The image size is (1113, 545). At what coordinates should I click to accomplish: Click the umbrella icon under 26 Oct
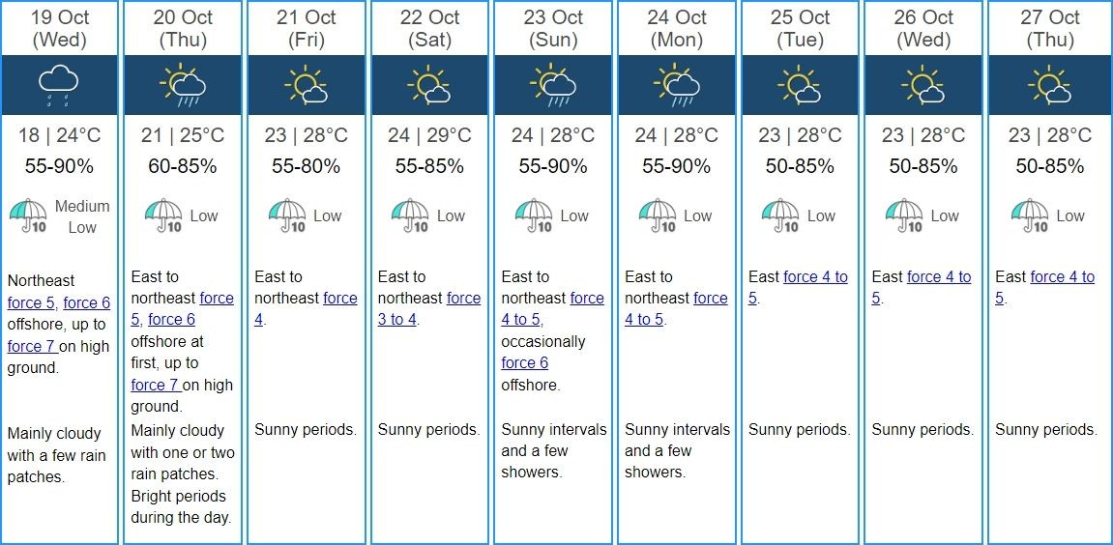pos(904,215)
